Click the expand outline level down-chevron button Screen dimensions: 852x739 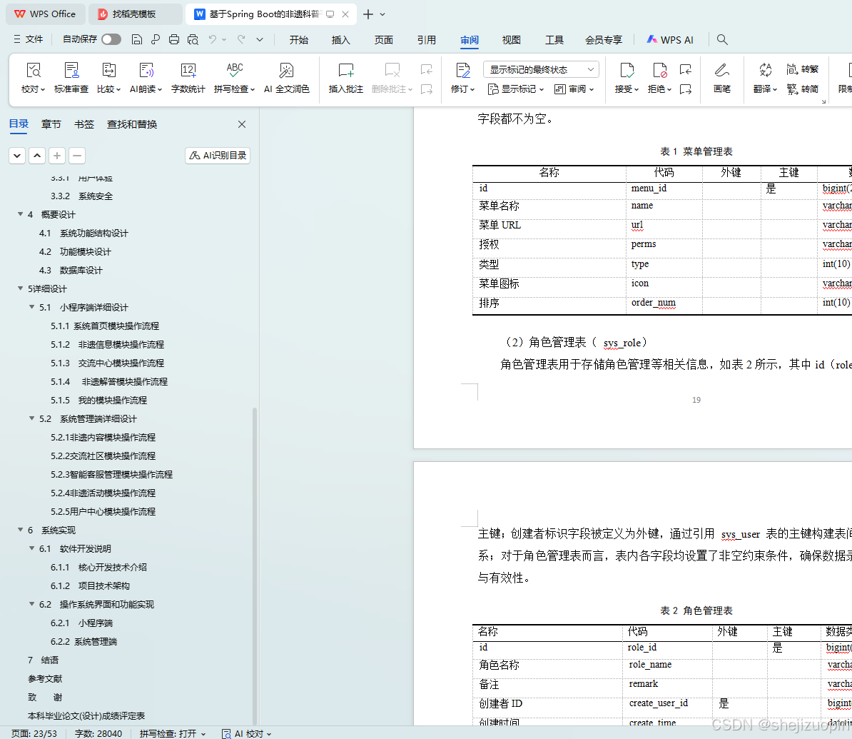coord(17,156)
